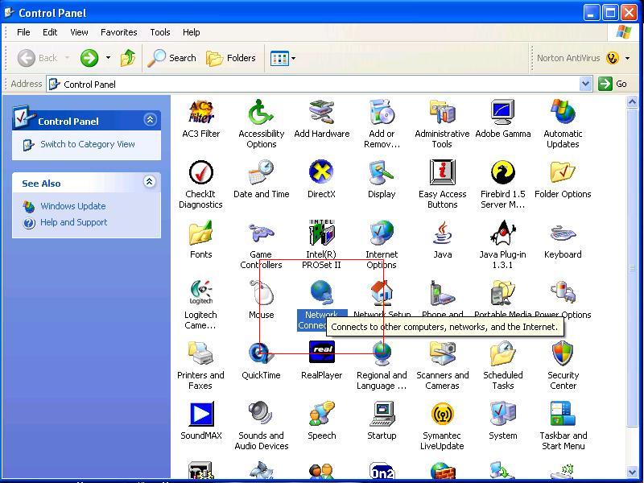This screenshot has height=483, width=644.
Task: Open the Favorites menu
Action: 118,32
